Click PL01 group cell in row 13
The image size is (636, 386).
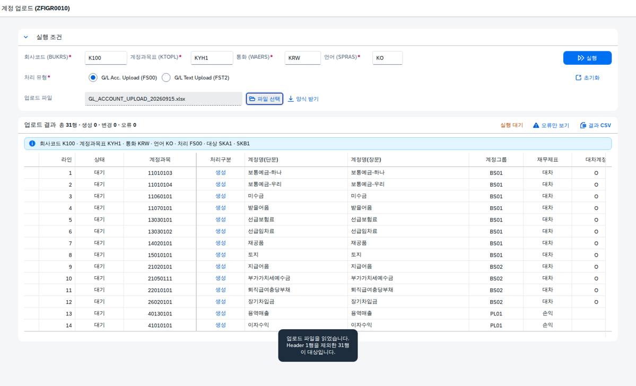click(x=496, y=314)
